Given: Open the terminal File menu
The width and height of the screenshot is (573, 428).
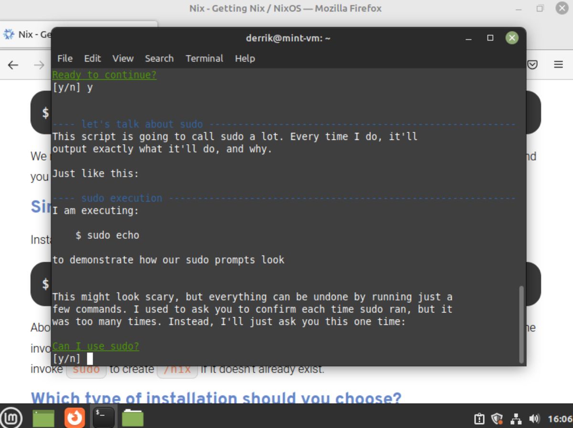Looking at the screenshot, I should pyautogui.click(x=65, y=58).
